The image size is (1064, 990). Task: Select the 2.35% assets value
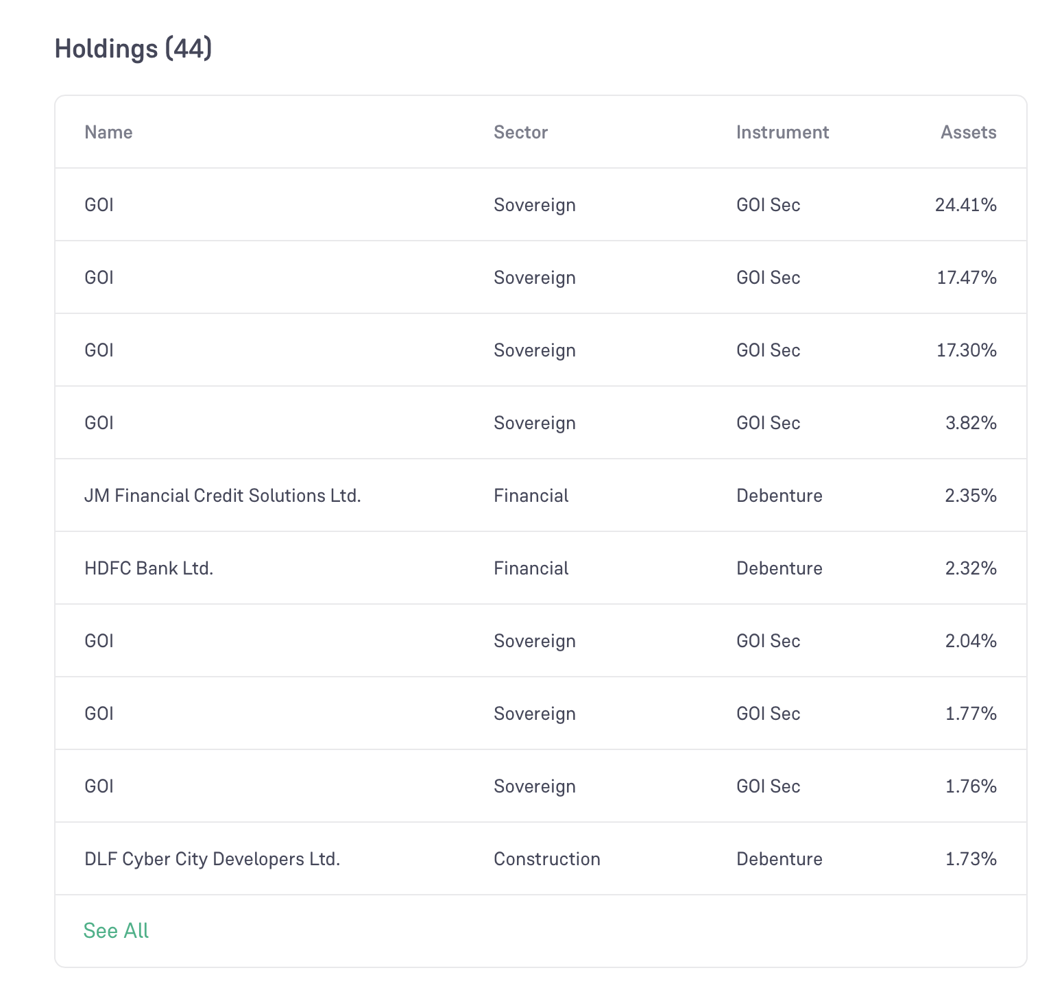pos(971,496)
